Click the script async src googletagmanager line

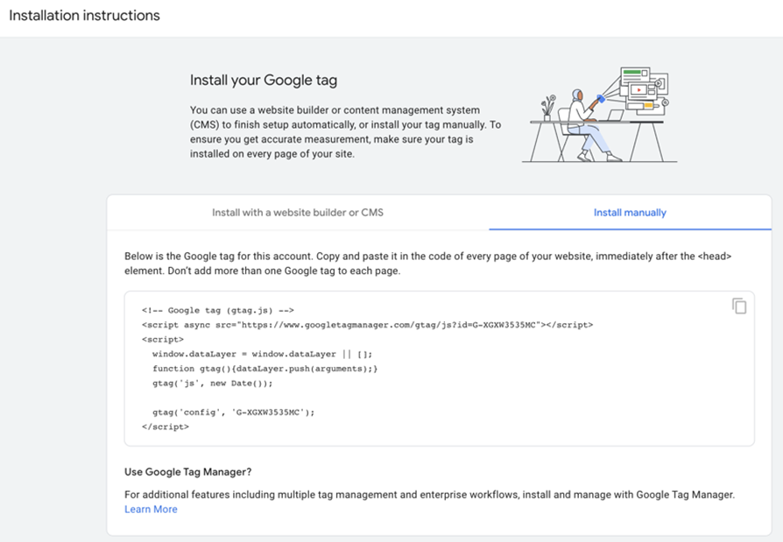[367, 325]
